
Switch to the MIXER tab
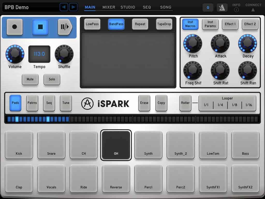109,7
